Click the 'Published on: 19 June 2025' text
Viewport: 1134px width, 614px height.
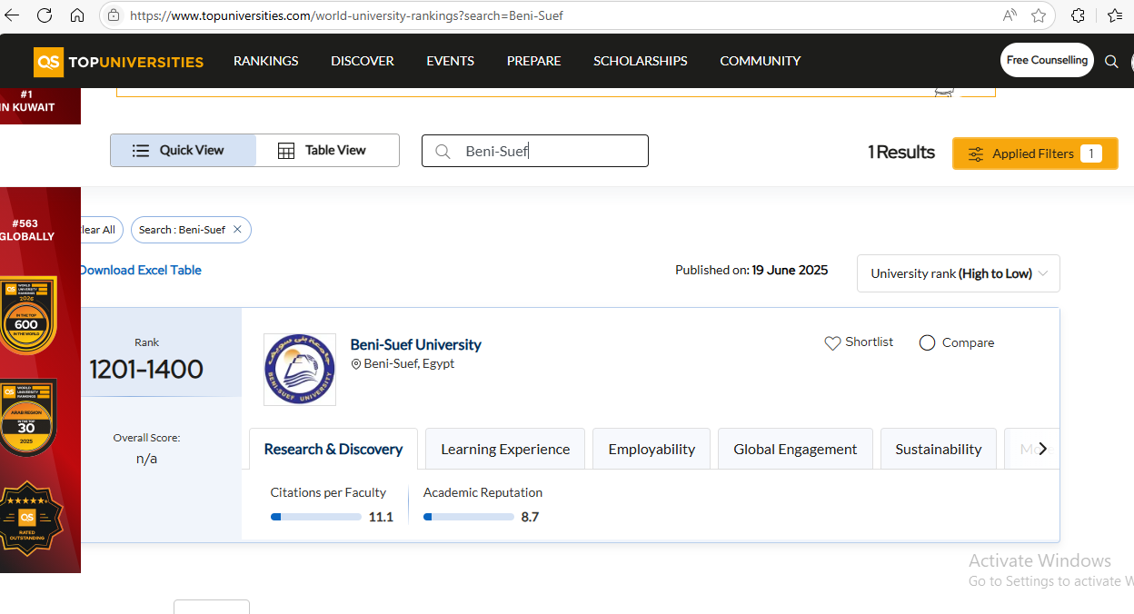pos(751,270)
